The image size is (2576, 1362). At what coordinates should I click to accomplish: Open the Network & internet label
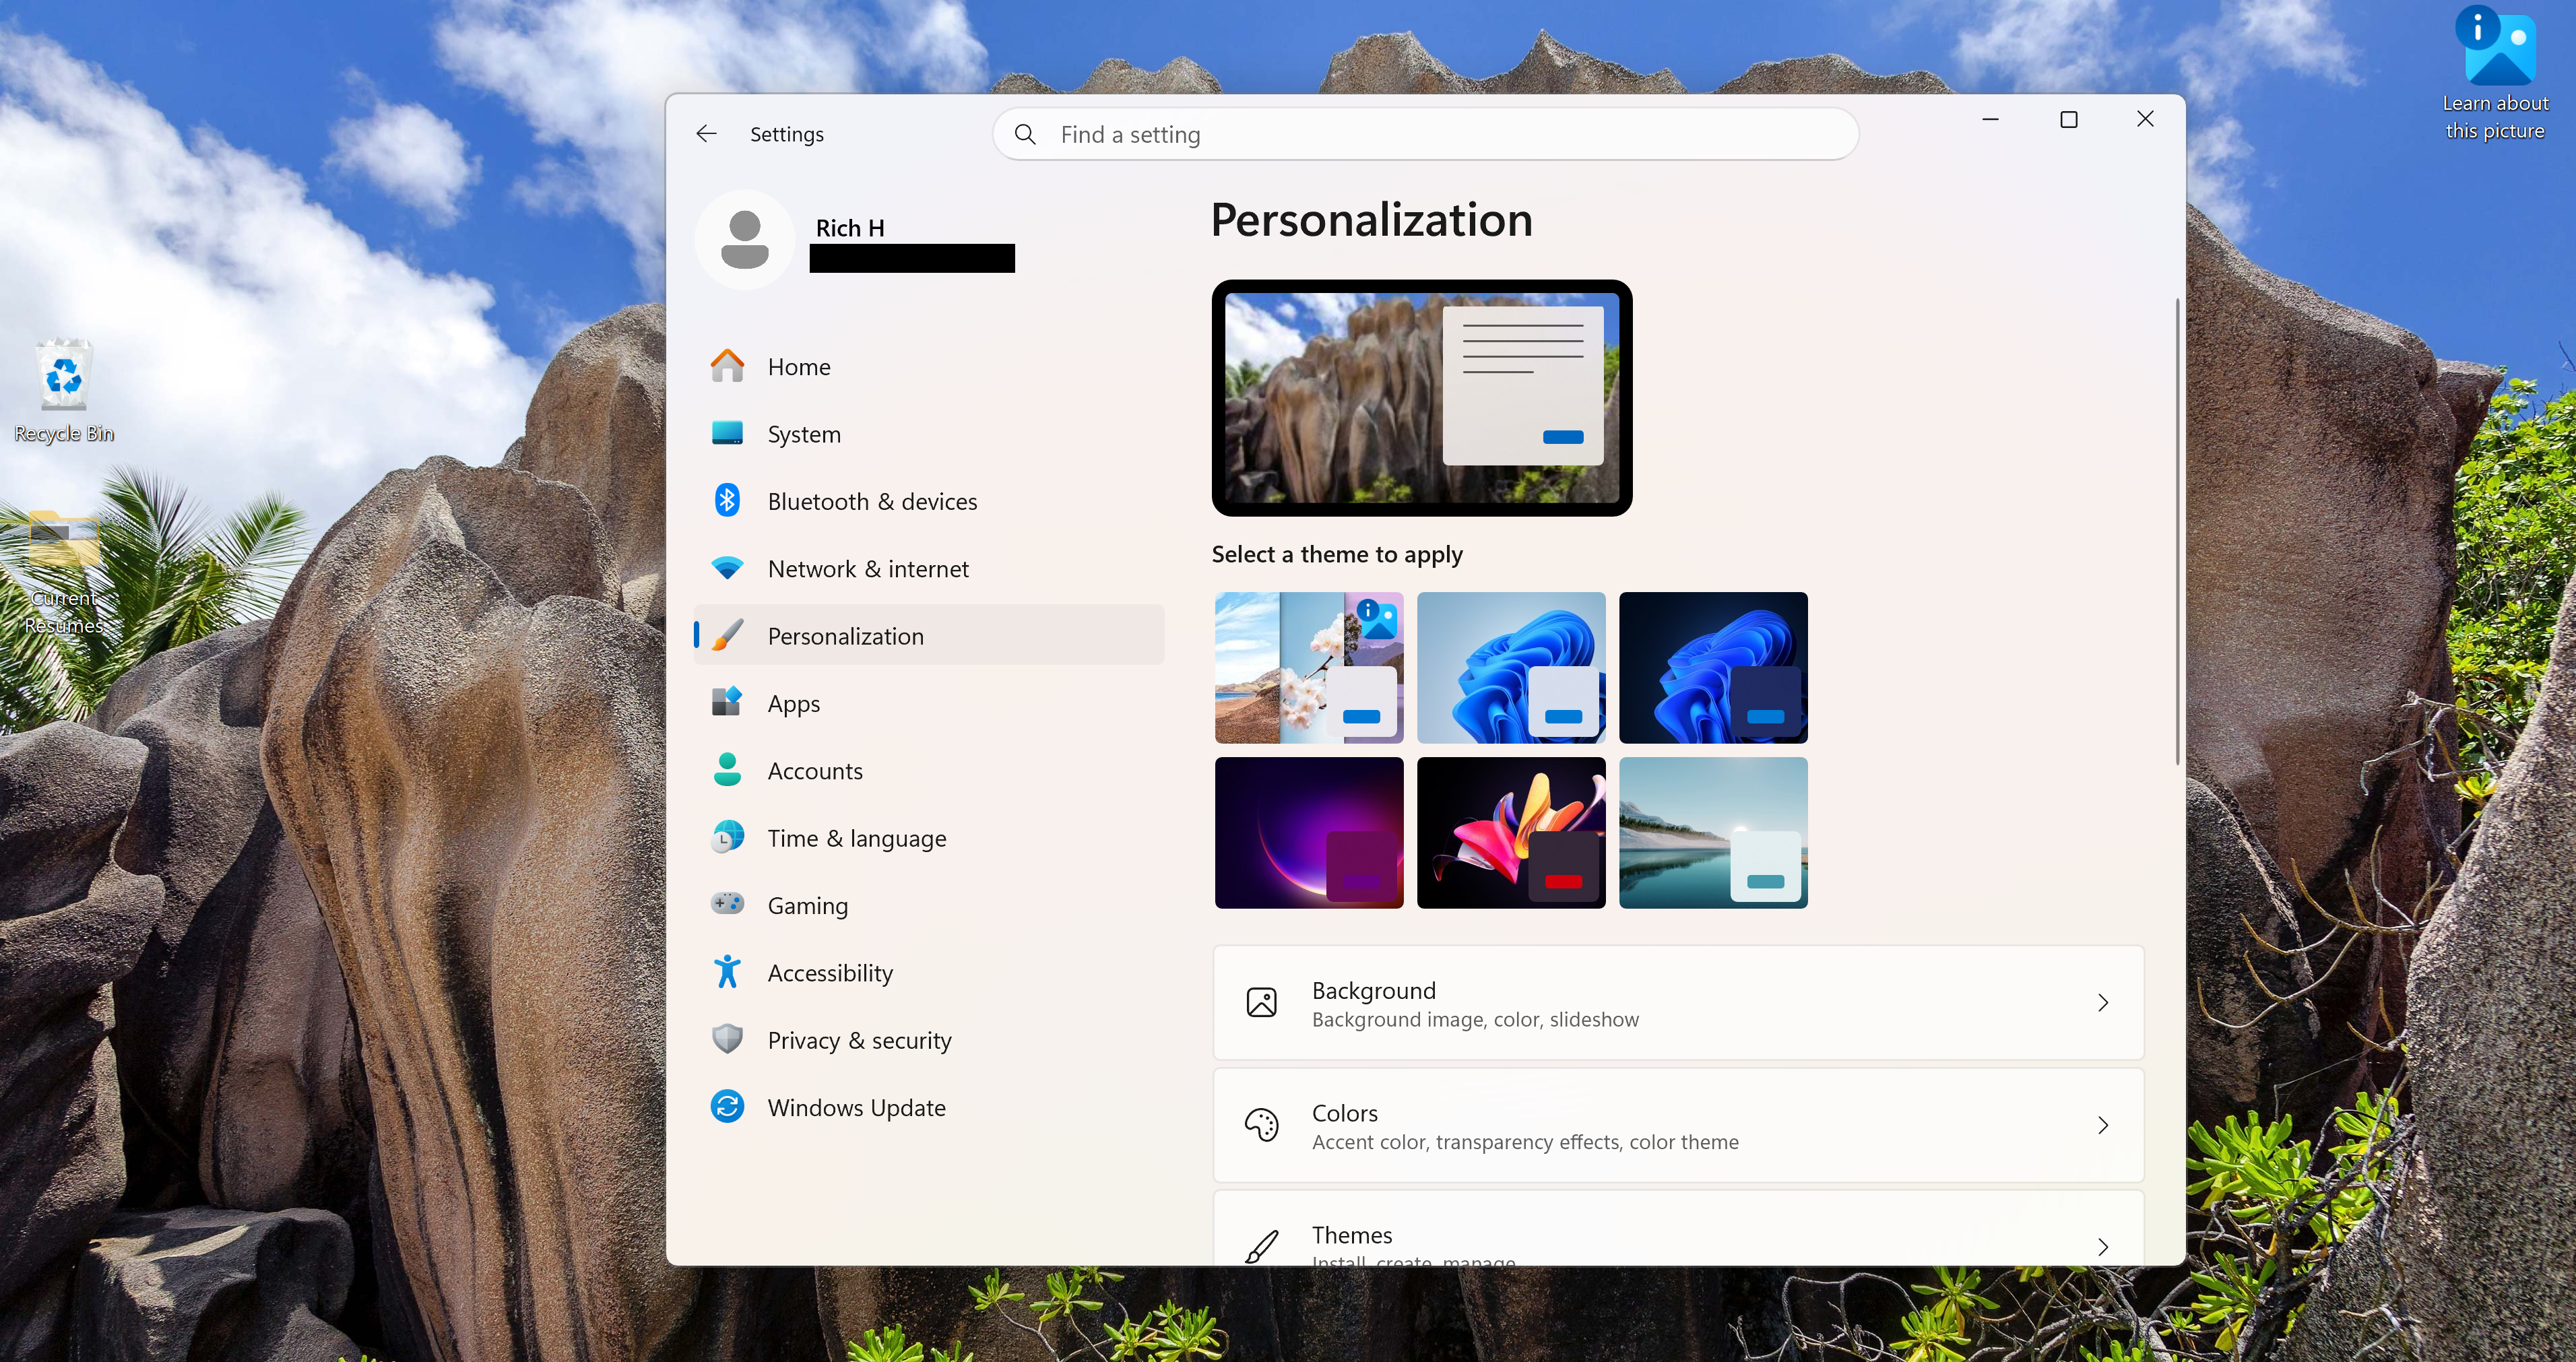pyautogui.click(x=868, y=569)
